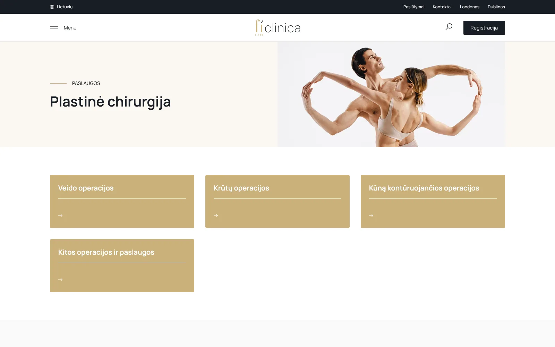This screenshot has height=347, width=555.
Task: Open the Veido operacijos heading link
Action: (x=86, y=188)
